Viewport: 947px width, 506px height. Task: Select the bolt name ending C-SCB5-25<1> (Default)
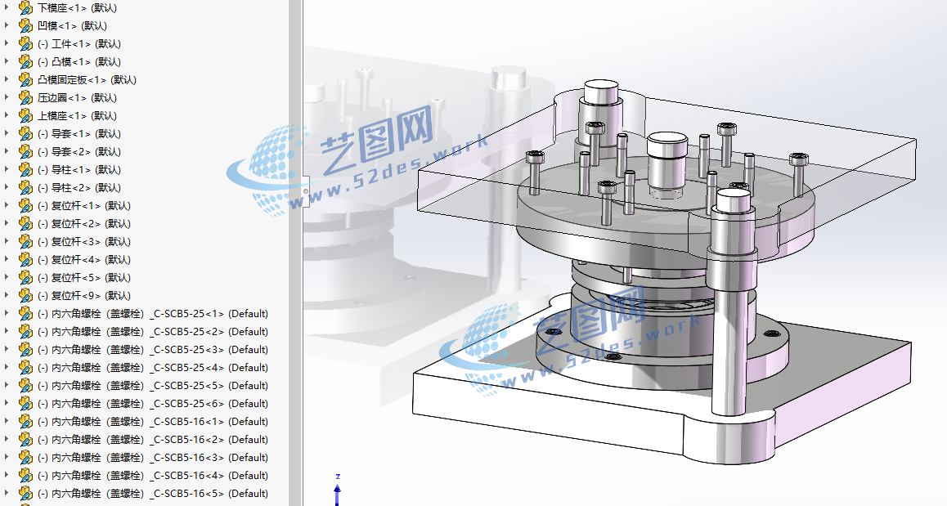[153, 314]
